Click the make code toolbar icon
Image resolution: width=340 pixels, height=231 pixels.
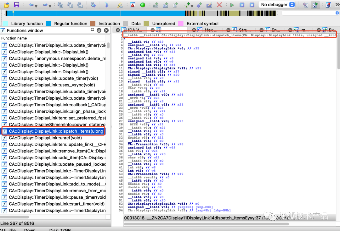156,5
